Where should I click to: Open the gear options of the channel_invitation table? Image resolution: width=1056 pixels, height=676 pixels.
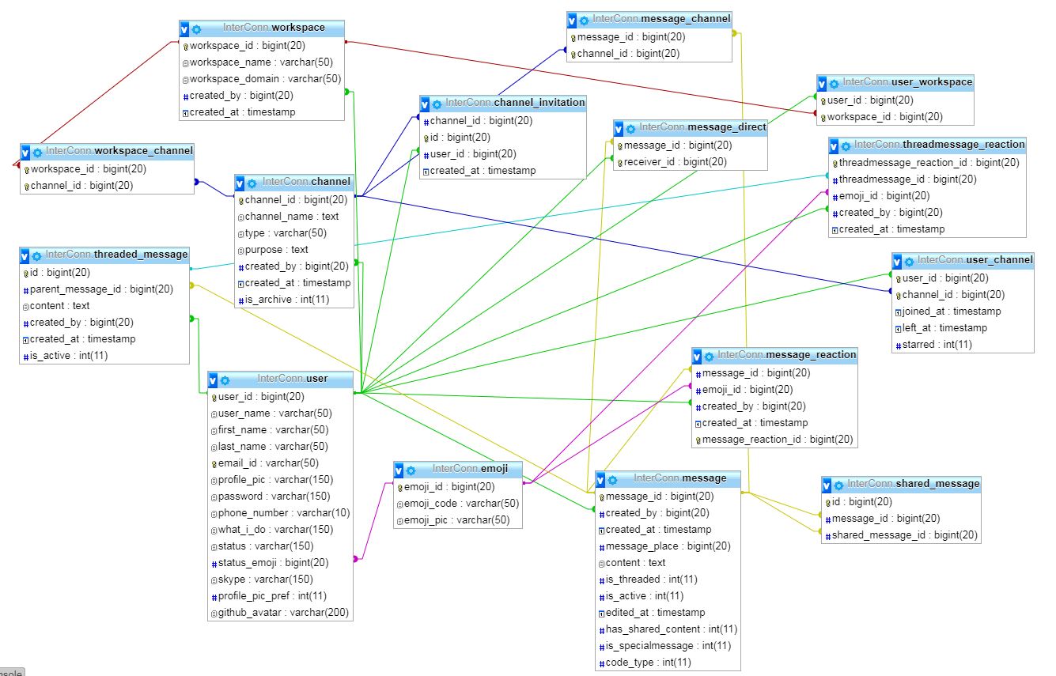point(437,104)
